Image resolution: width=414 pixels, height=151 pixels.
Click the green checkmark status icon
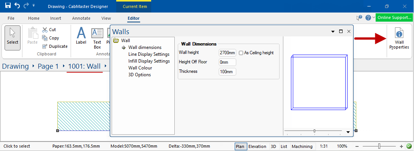[x=409, y=146]
